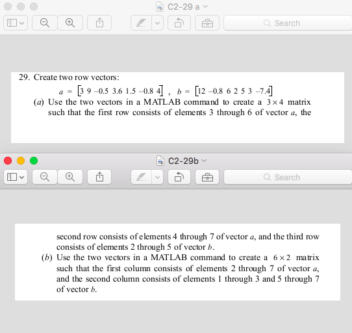
Task: Rotate page in C2-29 a window
Action: pos(179,23)
